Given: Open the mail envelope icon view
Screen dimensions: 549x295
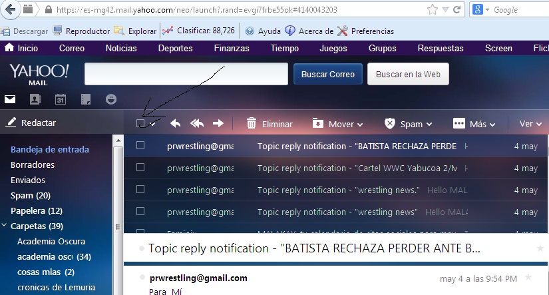Looking at the screenshot, I should point(10,99).
